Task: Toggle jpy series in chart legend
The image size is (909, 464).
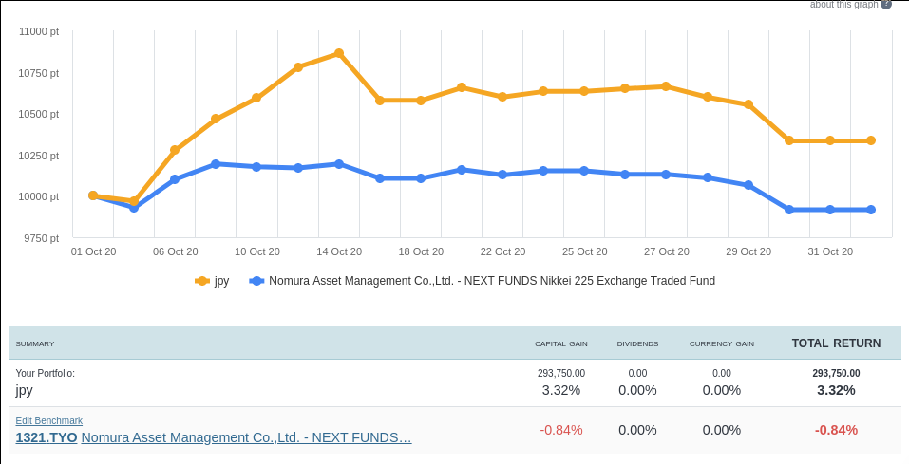Action: [x=212, y=281]
